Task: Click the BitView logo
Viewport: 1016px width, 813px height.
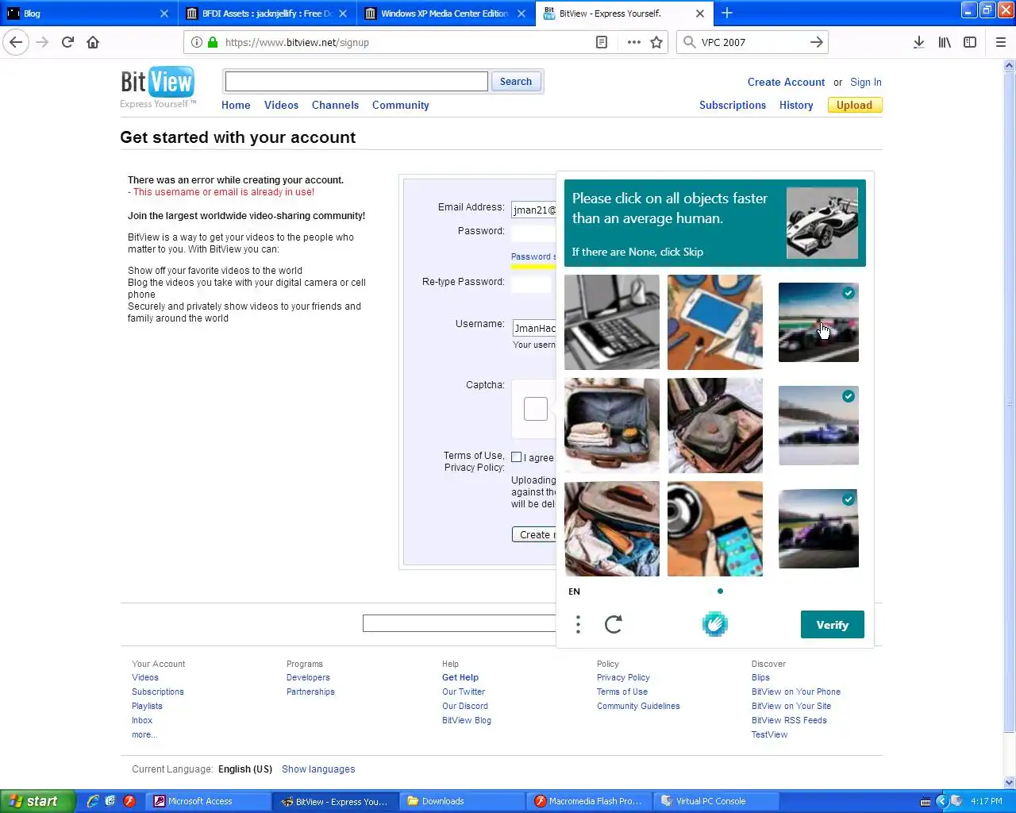Action: point(157,87)
